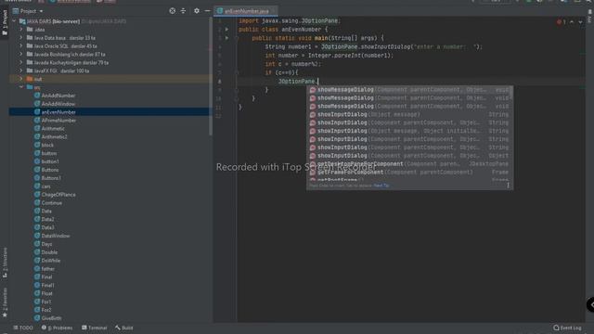Viewport: 594px width, 334px height.
Task: Collapse the JAVA DARS project root
Action: click(x=15, y=21)
